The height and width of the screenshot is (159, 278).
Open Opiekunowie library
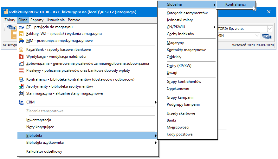187,89
